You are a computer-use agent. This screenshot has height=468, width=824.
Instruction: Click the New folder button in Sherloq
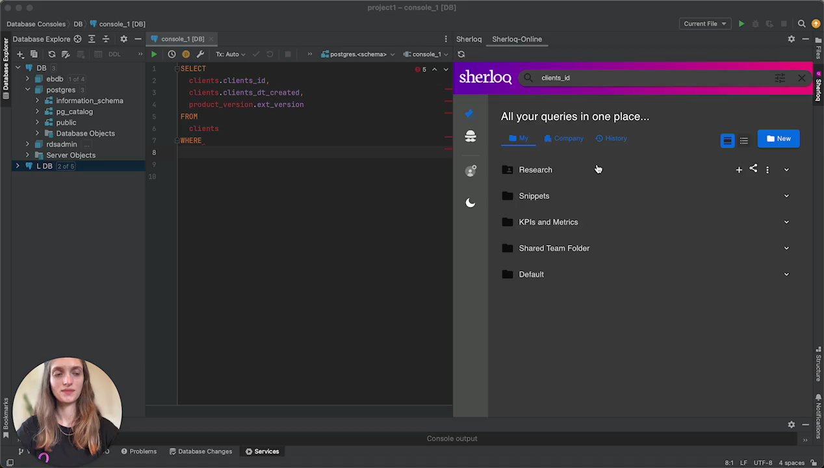tap(779, 138)
